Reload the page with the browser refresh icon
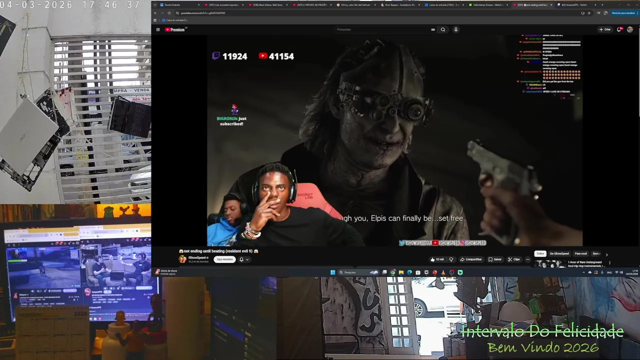The height and width of the screenshot is (360, 640). [x=168, y=13]
